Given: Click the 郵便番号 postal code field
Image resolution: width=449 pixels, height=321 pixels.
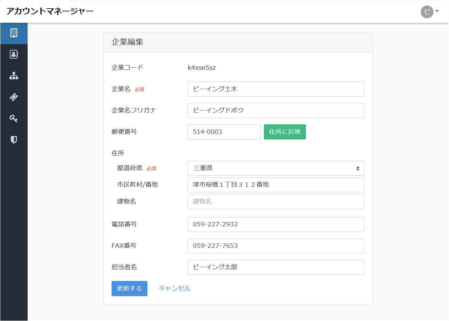Looking at the screenshot, I should point(224,132).
